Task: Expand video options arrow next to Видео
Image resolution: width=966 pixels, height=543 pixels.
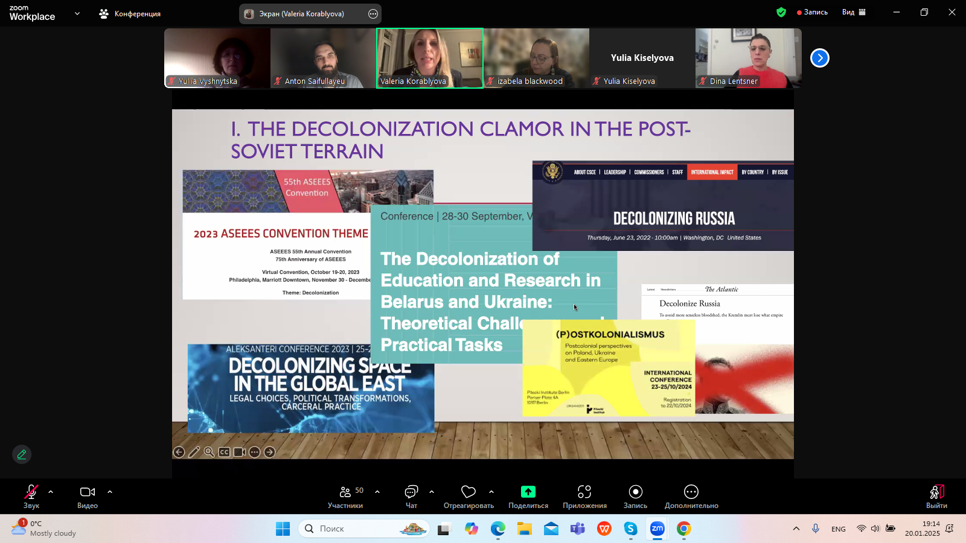Action: coord(110,492)
